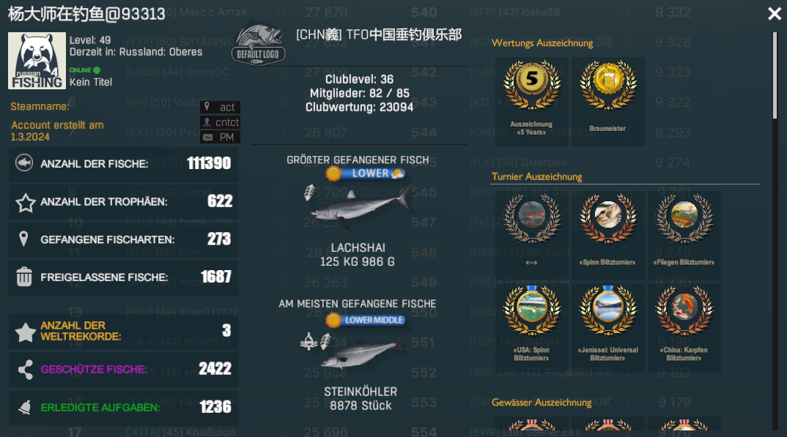Click the scrollbar on the awards panel
Screen dimensions: 787x437
pyautogui.click(x=775, y=76)
